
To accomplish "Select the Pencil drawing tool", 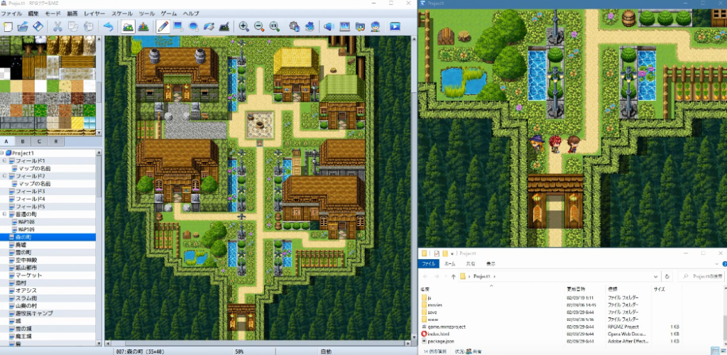I will (x=163, y=27).
